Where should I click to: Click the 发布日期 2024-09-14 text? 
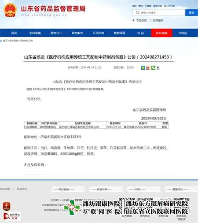[x=84, y=67]
